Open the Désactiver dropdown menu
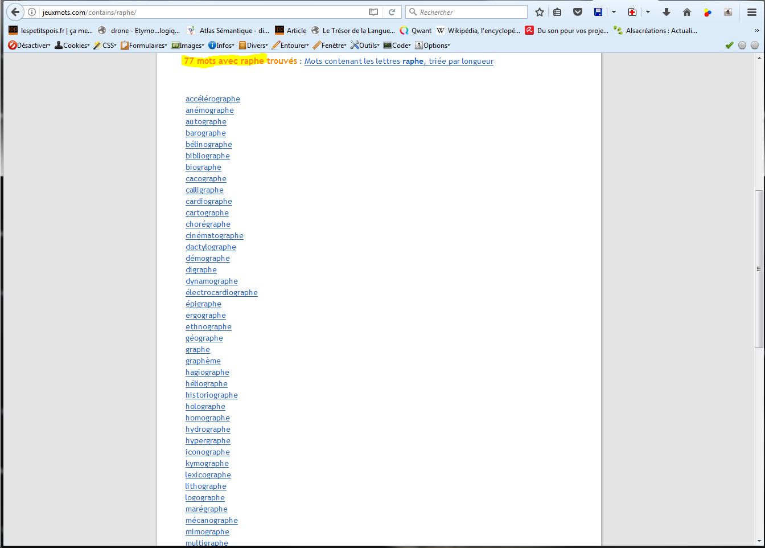This screenshot has width=765, height=548. click(30, 45)
